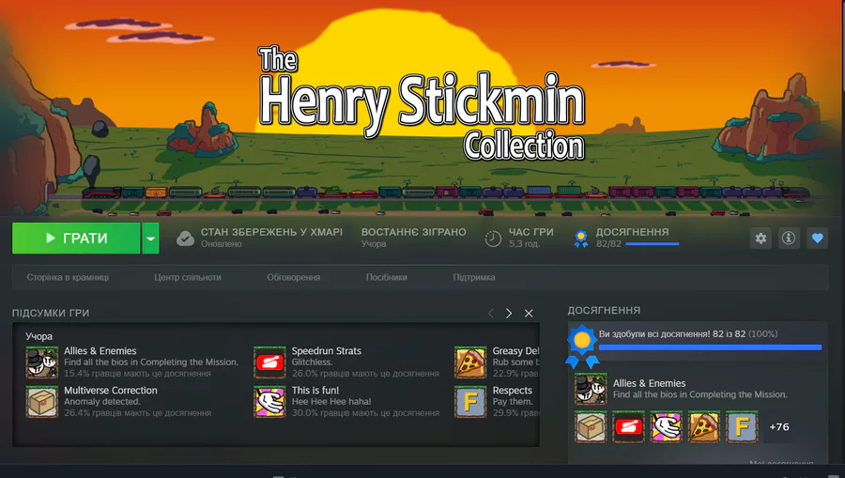
Task: Click the box achievement icon in ДОСЯГНЕННЯ panel
Action: (x=591, y=426)
